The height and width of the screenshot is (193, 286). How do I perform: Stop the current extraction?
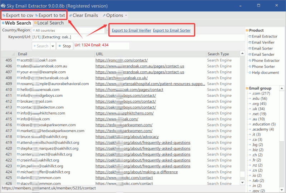pyautogui.click(x=65, y=46)
